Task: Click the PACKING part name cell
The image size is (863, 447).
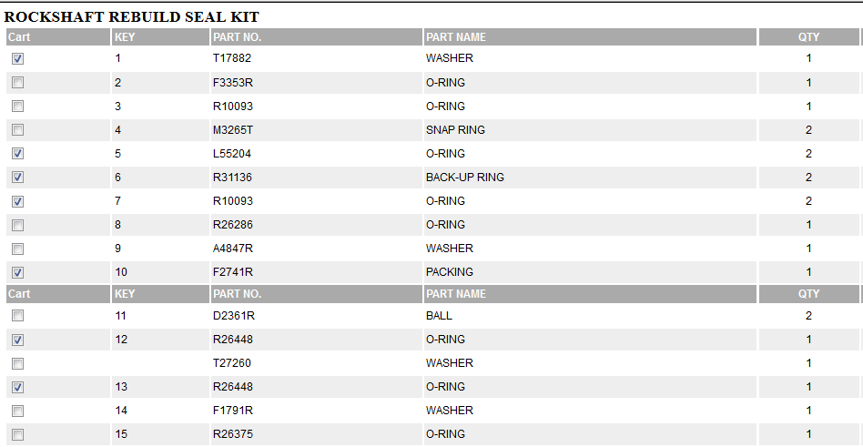Action: click(x=450, y=272)
